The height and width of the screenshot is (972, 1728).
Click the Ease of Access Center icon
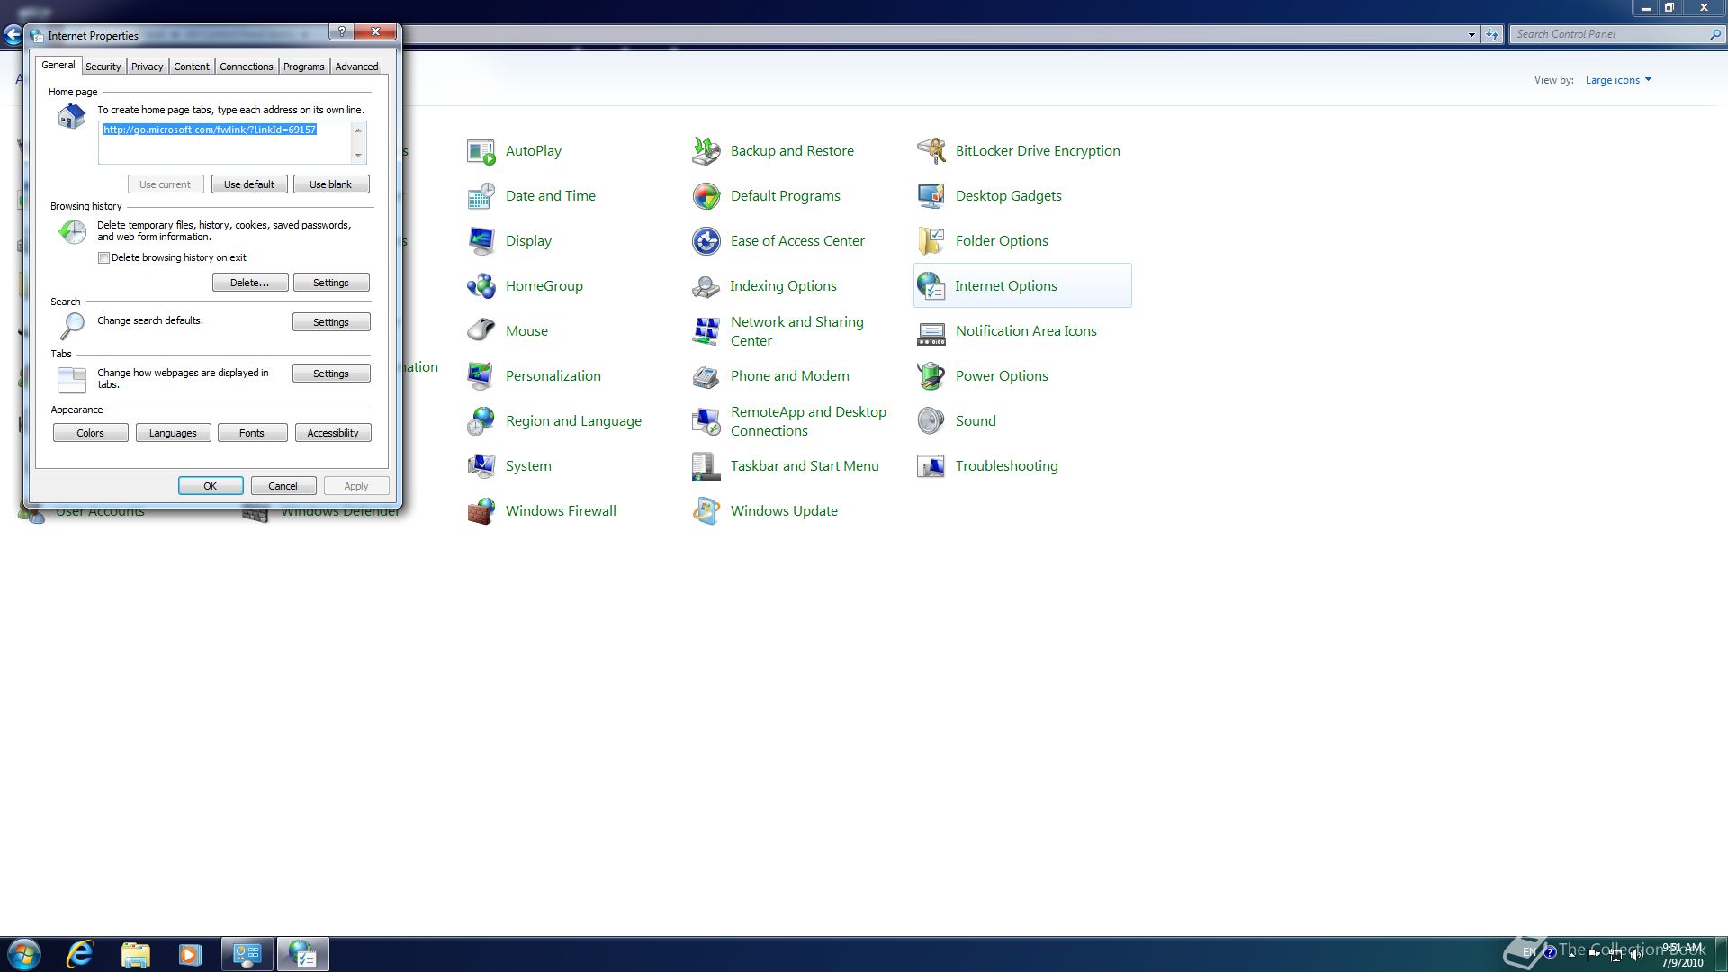coord(706,241)
